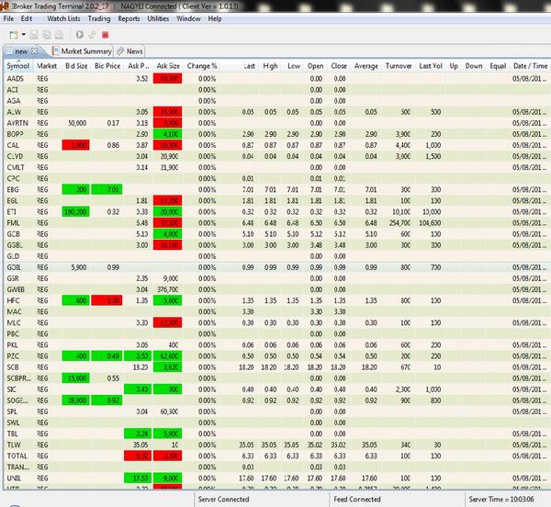Select the CAL symbol row
Viewport: 551px width, 507px height.
click(x=277, y=145)
